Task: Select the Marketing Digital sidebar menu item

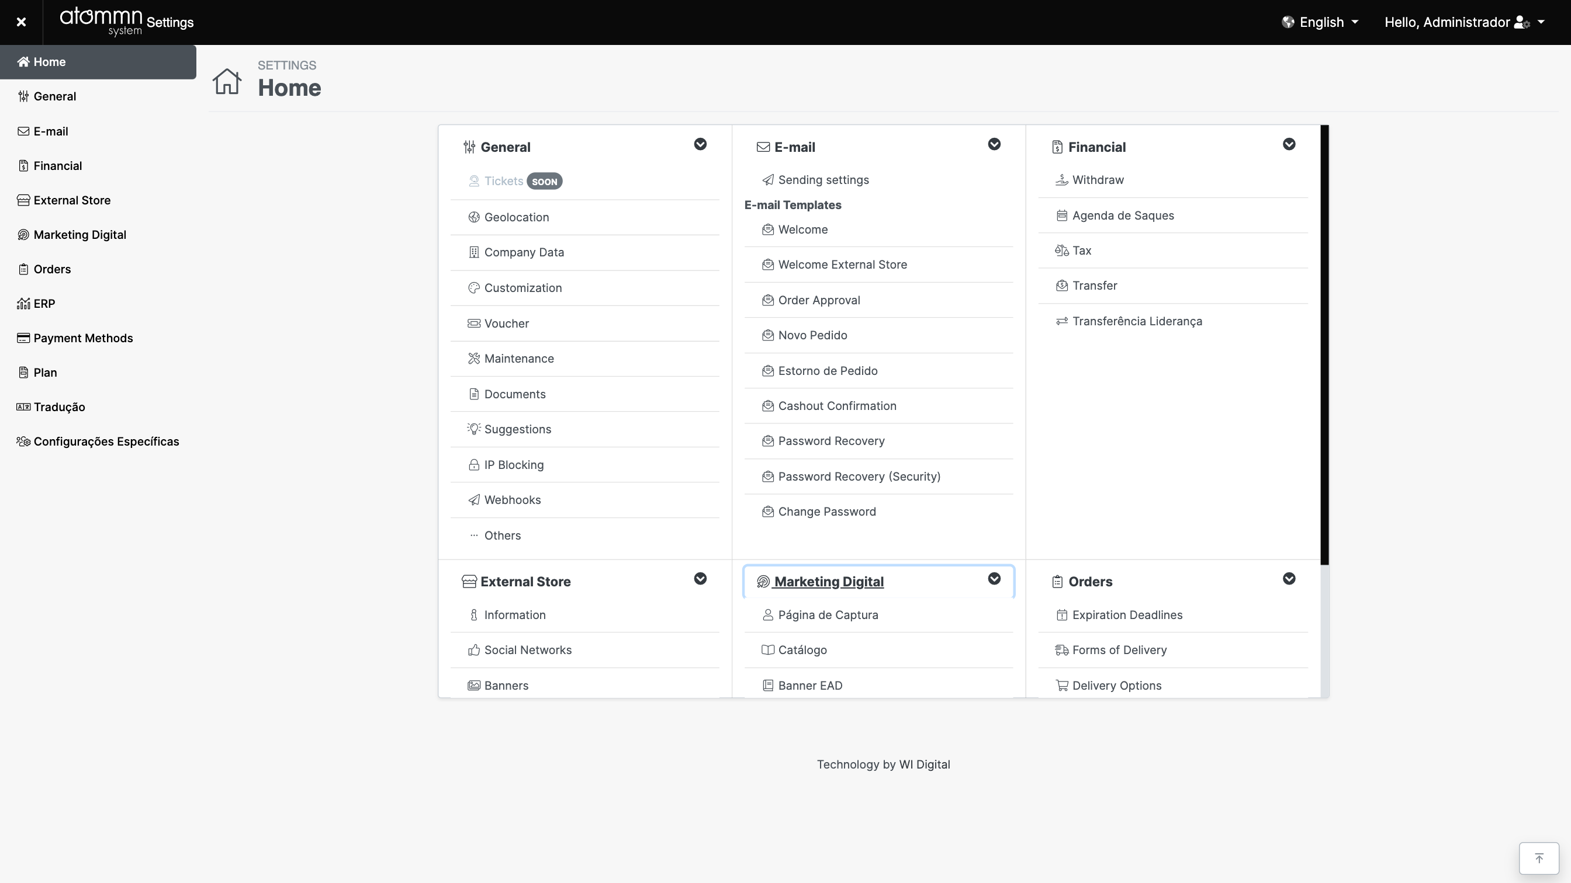Action: coord(80,234)
